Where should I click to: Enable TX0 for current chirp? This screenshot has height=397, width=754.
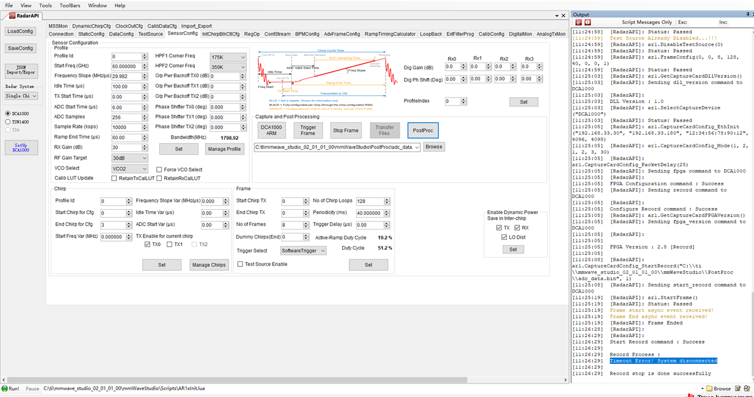pyautogui.click(x=147, y=244)
